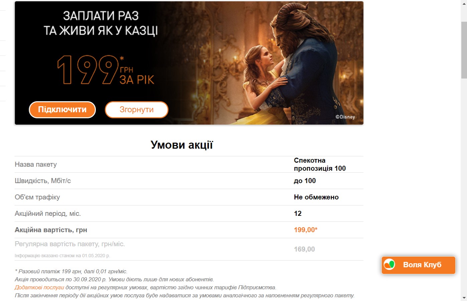Viewport: 467px width, 301px height.
Task: Click the до 100 speed value
Action: tap(305, 181)
